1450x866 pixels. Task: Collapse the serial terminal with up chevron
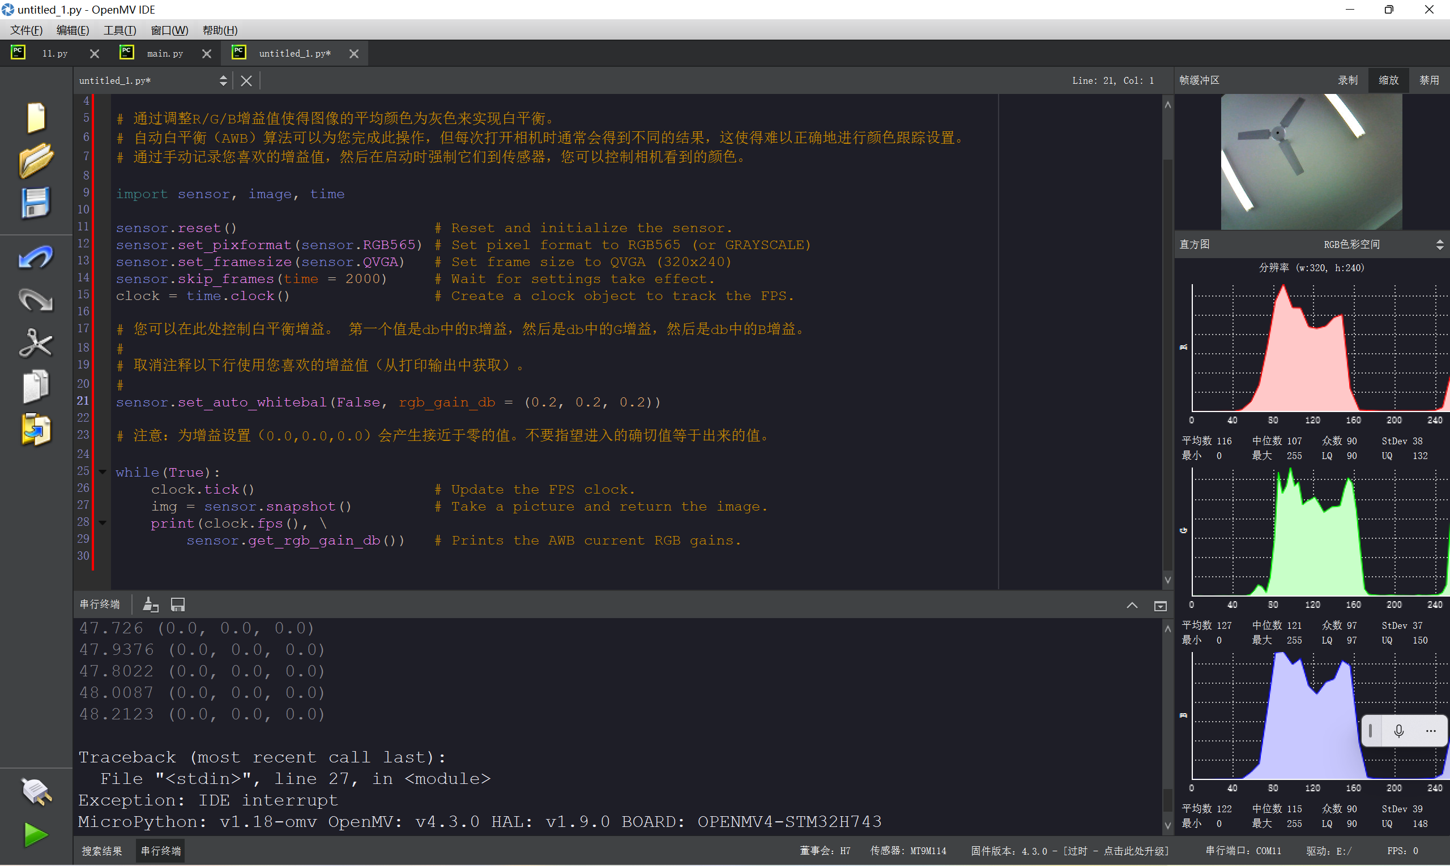pos(1132,605)
